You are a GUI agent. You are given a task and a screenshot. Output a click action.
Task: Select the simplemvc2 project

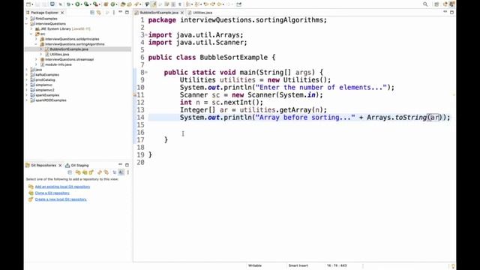[45, 90]
